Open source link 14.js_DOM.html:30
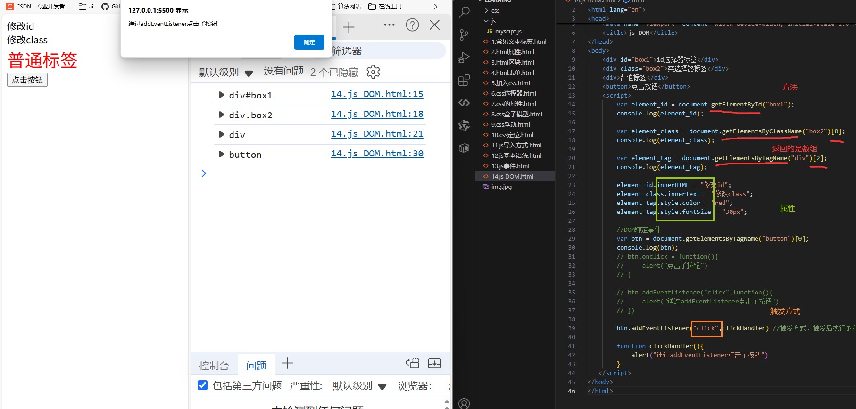Image resolution: width=856 pixels, height=409 pixels. pyautogui.click(x=377, y=154)
